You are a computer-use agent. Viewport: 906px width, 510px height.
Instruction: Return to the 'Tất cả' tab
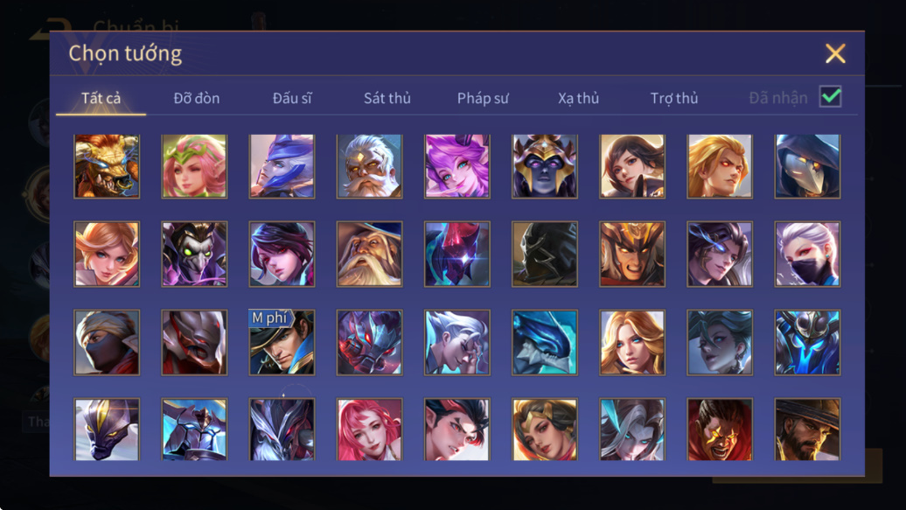101,98
